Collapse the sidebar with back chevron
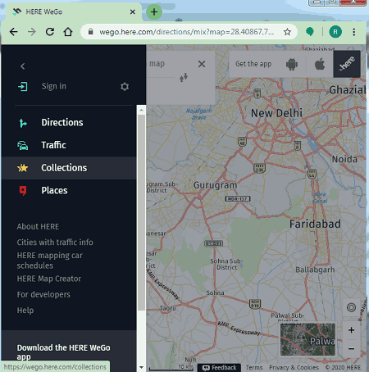Viewport: 369px width, 372px height. 23,66
